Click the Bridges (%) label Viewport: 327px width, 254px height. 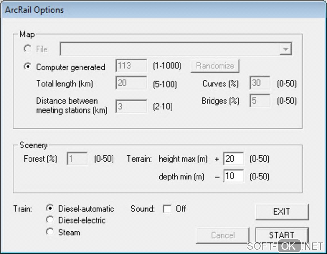click(x=220, y=101)
